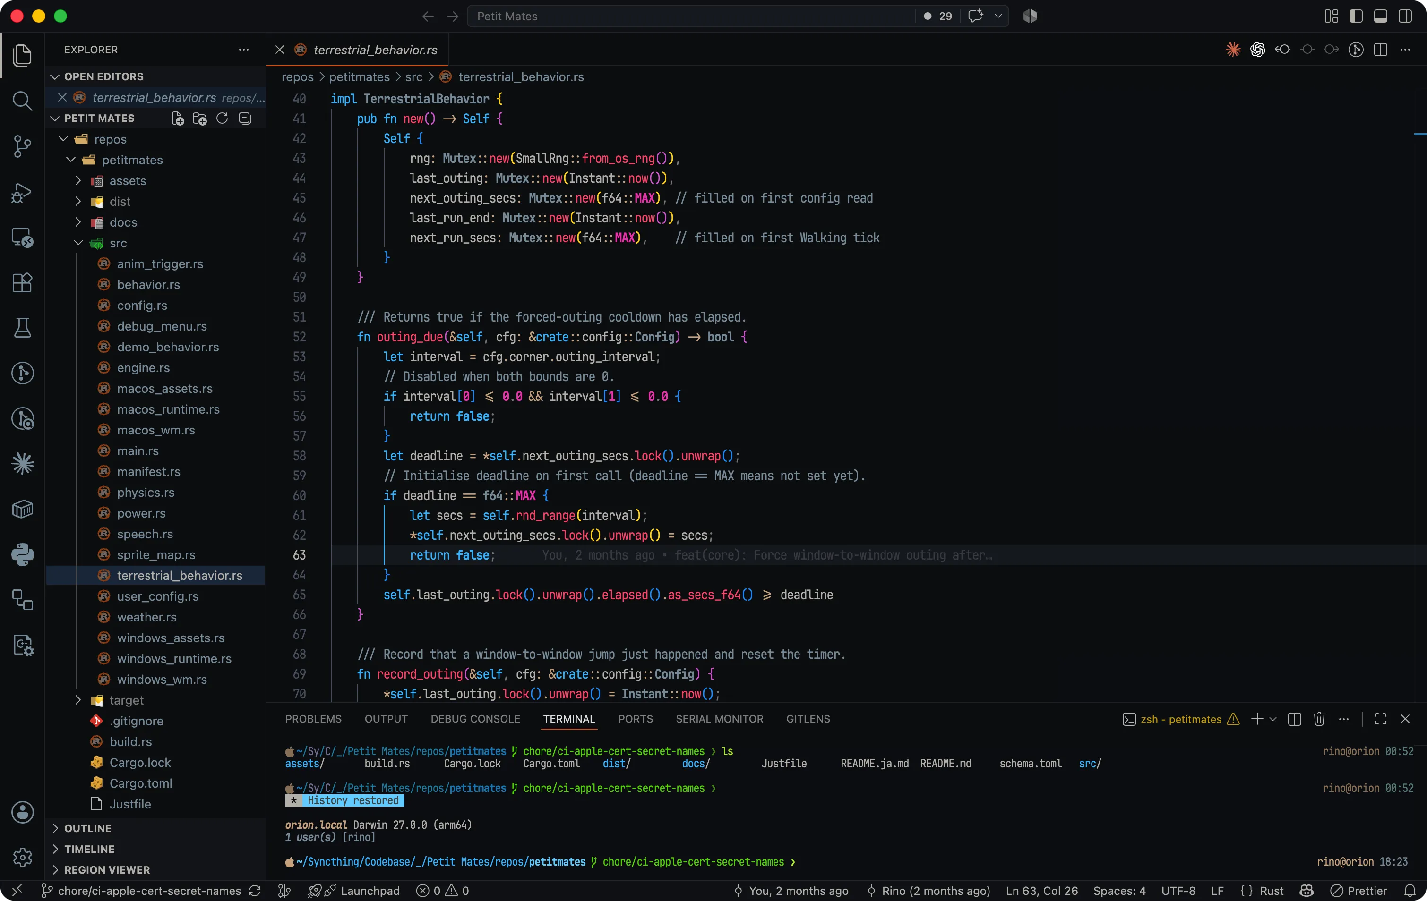Switch to the GITLENS panel tab
This screenshot has height=901, width=1427.
[808, 719]
